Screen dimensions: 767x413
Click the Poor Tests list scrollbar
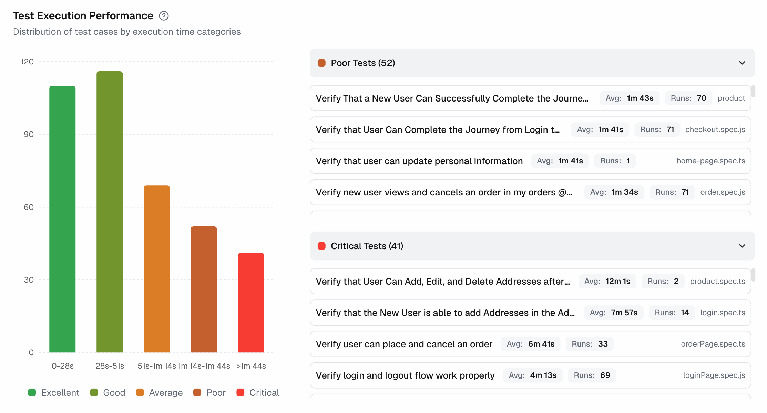[x=753, y=92]
